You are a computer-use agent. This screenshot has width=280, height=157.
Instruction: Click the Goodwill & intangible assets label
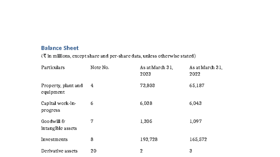(59, 125)
